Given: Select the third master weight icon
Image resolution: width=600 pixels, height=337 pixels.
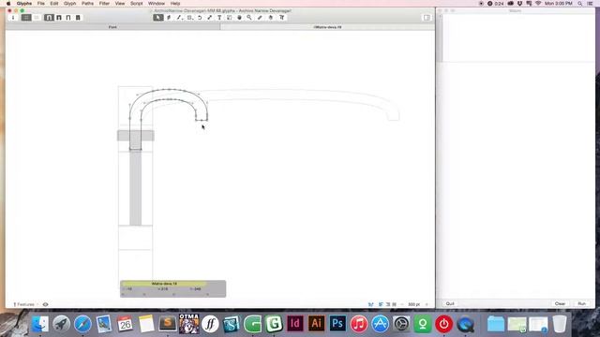Looking at the screenshot, I should click(x=68, y=18).
